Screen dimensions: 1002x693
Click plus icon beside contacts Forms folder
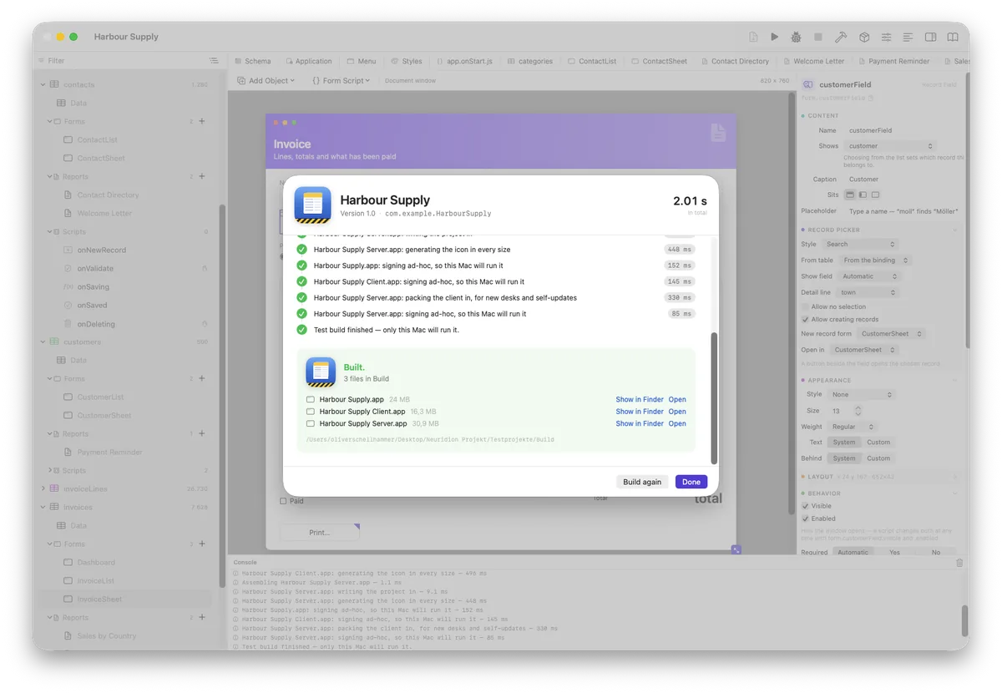tap(202, 121)
